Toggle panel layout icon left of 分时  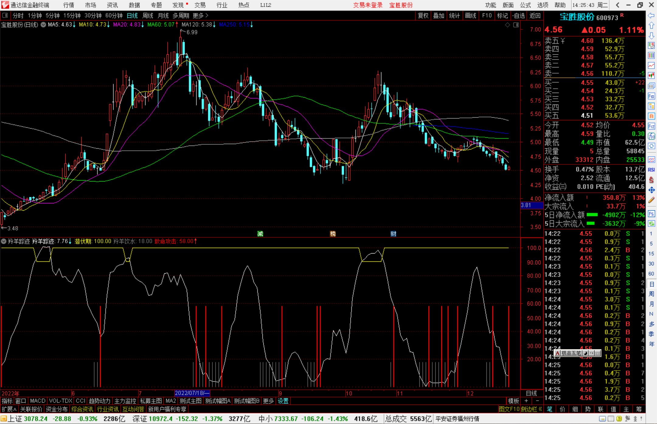(5, 15)
